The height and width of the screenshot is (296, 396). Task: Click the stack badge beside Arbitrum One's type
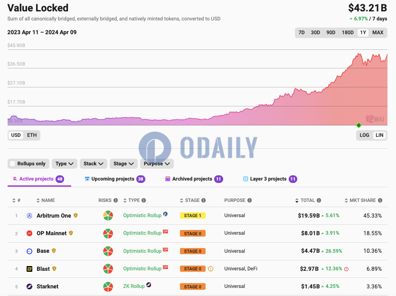(x=165, y=214)
